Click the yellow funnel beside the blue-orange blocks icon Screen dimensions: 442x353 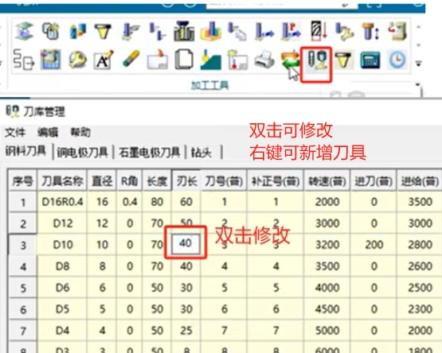click(103, 31)
